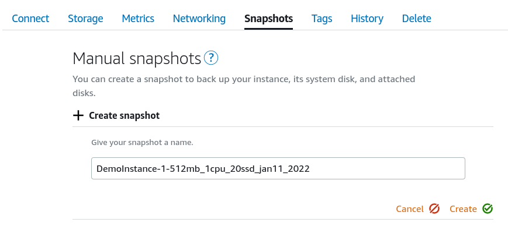The height and width of the screenshot is (226, 508).
Task: Click the 'Give your snapshot a name' label
Action: (142, 142)
